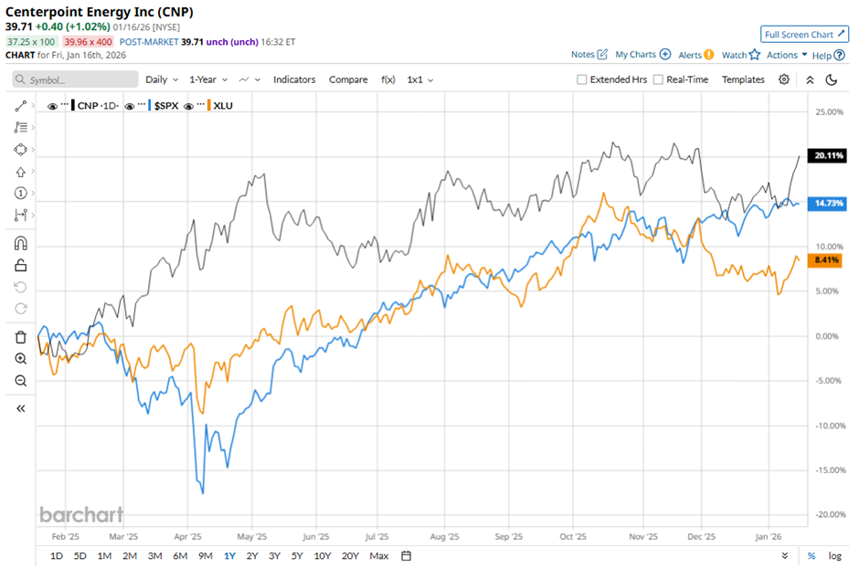Lock drawings with the padlock icon
The height and width of the screenshot is (569, 859).
[20, 265]
